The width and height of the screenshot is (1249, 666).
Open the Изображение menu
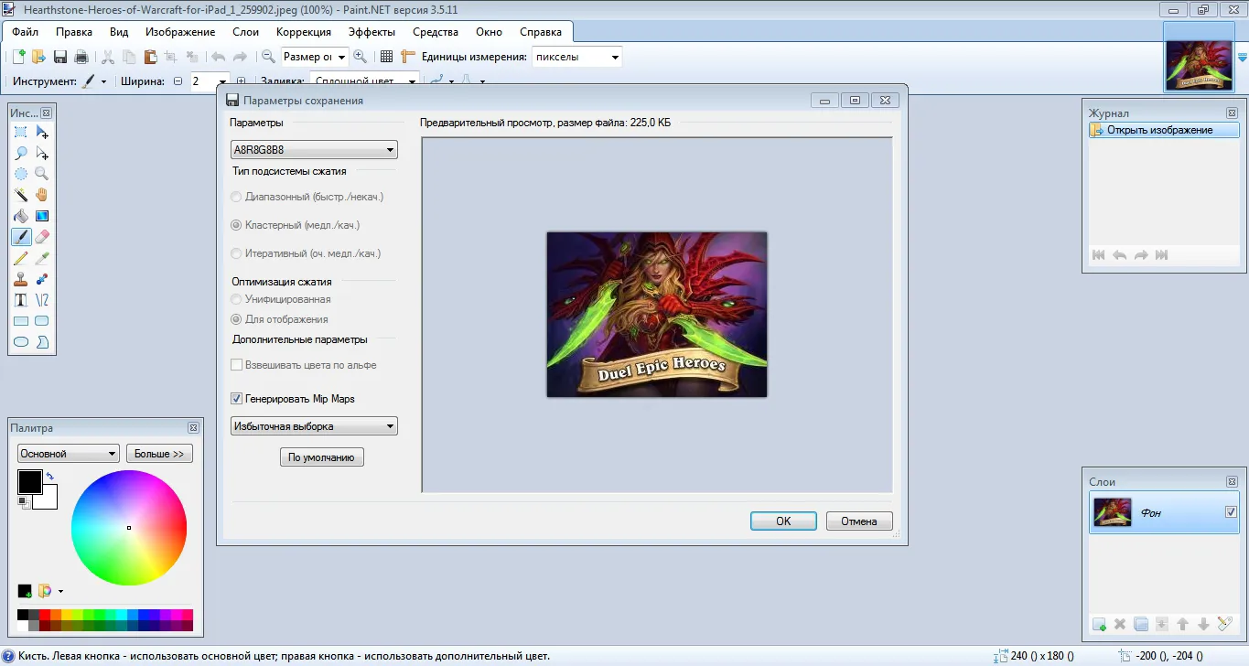180,32
